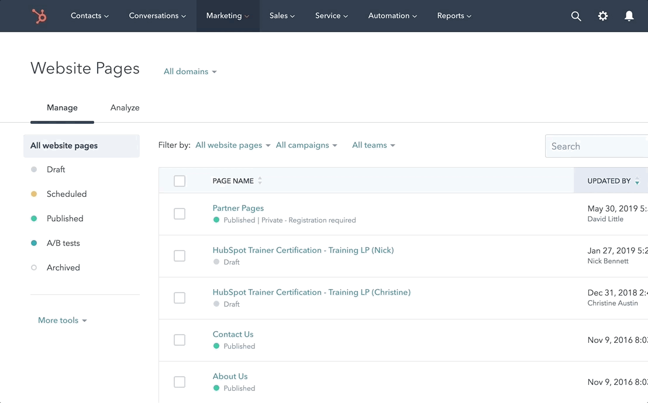Viewport: 648px width, 403px height.
Task: Check the Contact Us row checkbox
Action: point(180,340)
